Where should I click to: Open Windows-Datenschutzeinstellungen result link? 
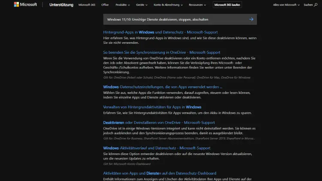point(163,87)
